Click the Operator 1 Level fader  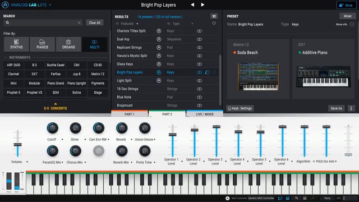pos(172,135)
